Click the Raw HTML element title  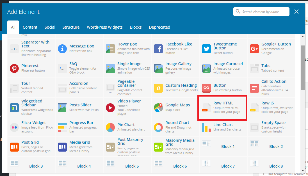(x=223, y=103)
